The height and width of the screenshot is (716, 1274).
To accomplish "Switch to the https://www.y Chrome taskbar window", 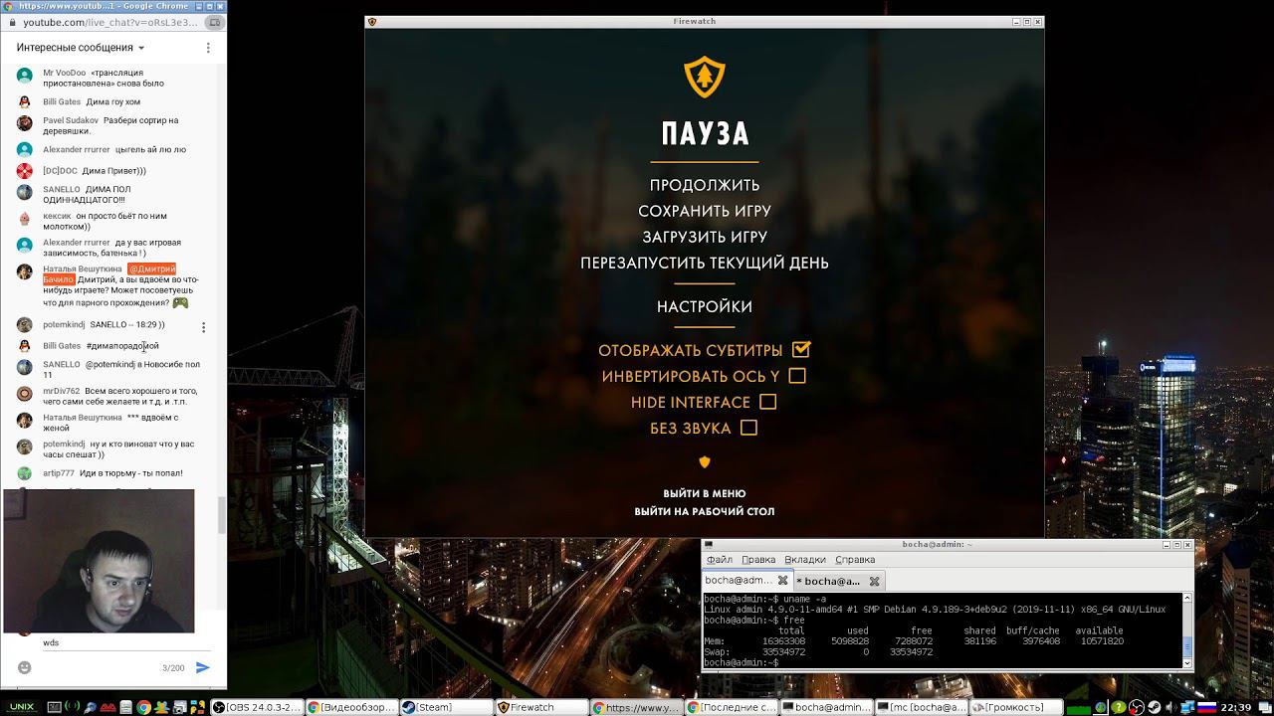I will click(637, 707).
